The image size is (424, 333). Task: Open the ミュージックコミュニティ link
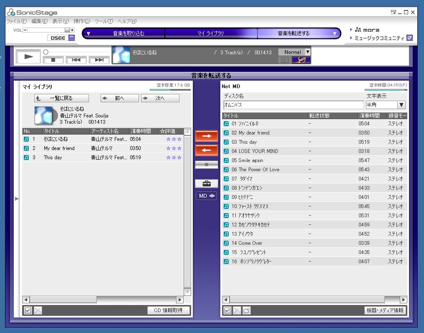coord(379,38)
